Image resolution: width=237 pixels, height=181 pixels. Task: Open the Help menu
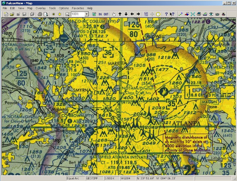90,8
